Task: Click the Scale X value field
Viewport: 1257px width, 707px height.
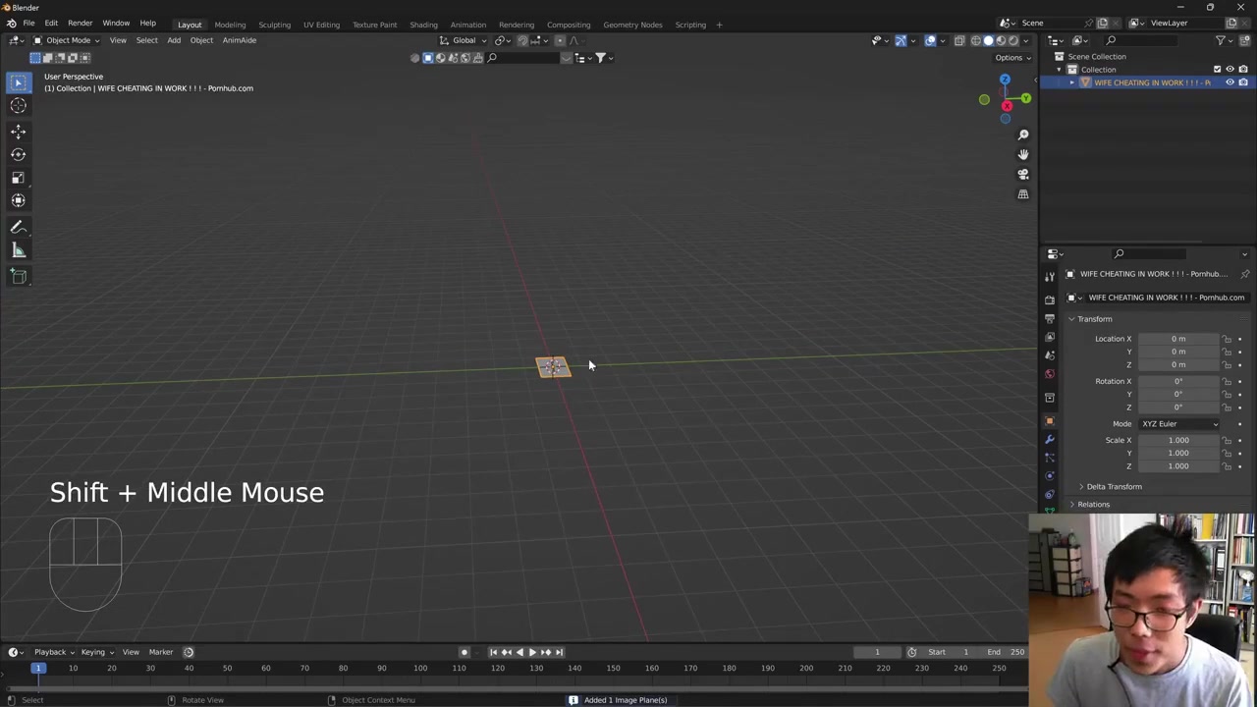Action: point(1177,440)
